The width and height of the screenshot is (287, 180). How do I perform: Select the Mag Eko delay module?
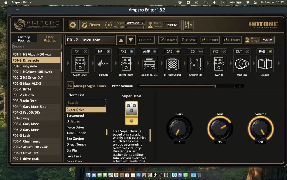tap(242, 64)
